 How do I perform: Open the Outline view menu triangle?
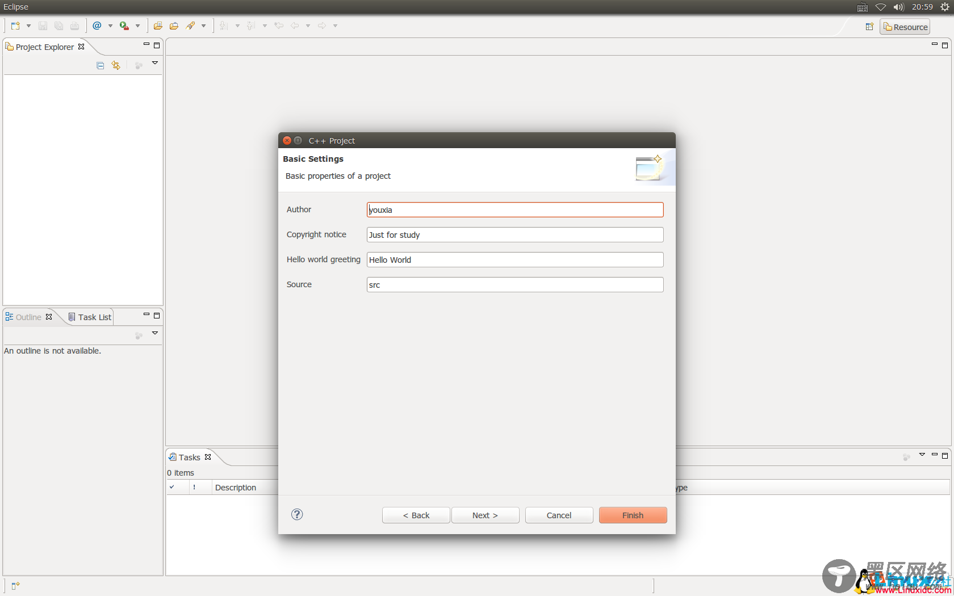[154, 333]
